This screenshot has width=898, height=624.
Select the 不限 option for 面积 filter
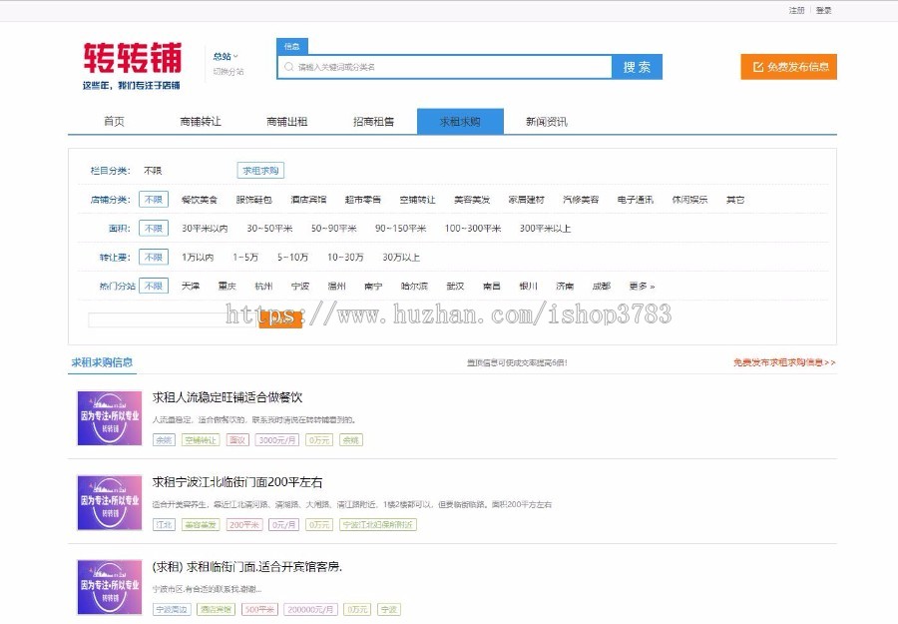point(154,228)
